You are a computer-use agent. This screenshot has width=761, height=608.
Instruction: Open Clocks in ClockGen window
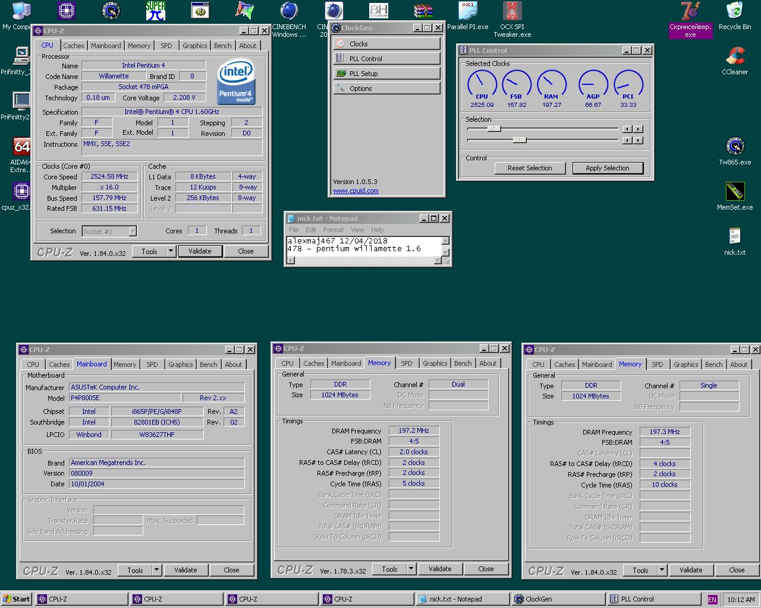pos(387,44)
